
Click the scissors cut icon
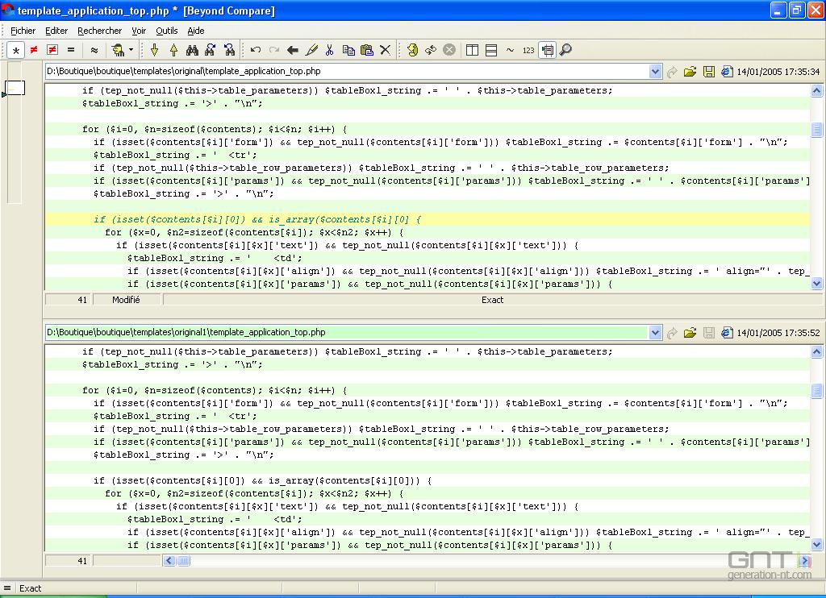tap(329, 50)
